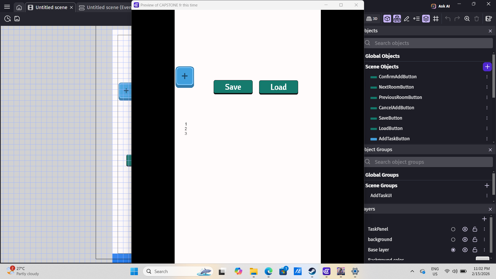The height and width of the screenshot is (279, 496).
Task: Toggle visibility of TaskPanel layer
Action: point(465,229)
